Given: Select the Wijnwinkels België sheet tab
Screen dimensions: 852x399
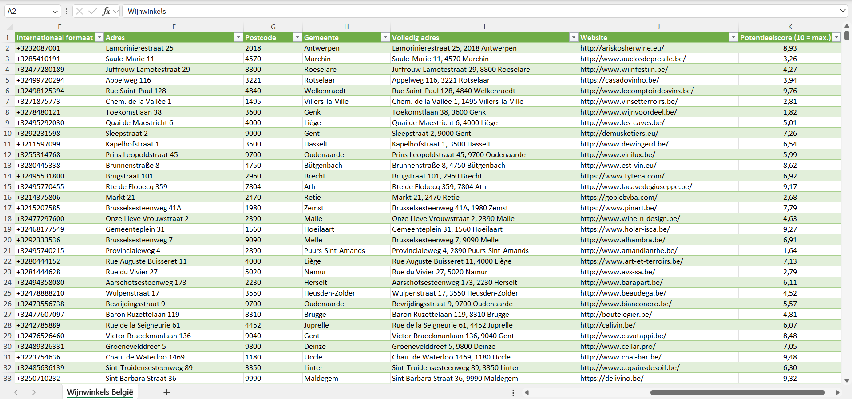Looking at the screenshot, I should (100, 392).
